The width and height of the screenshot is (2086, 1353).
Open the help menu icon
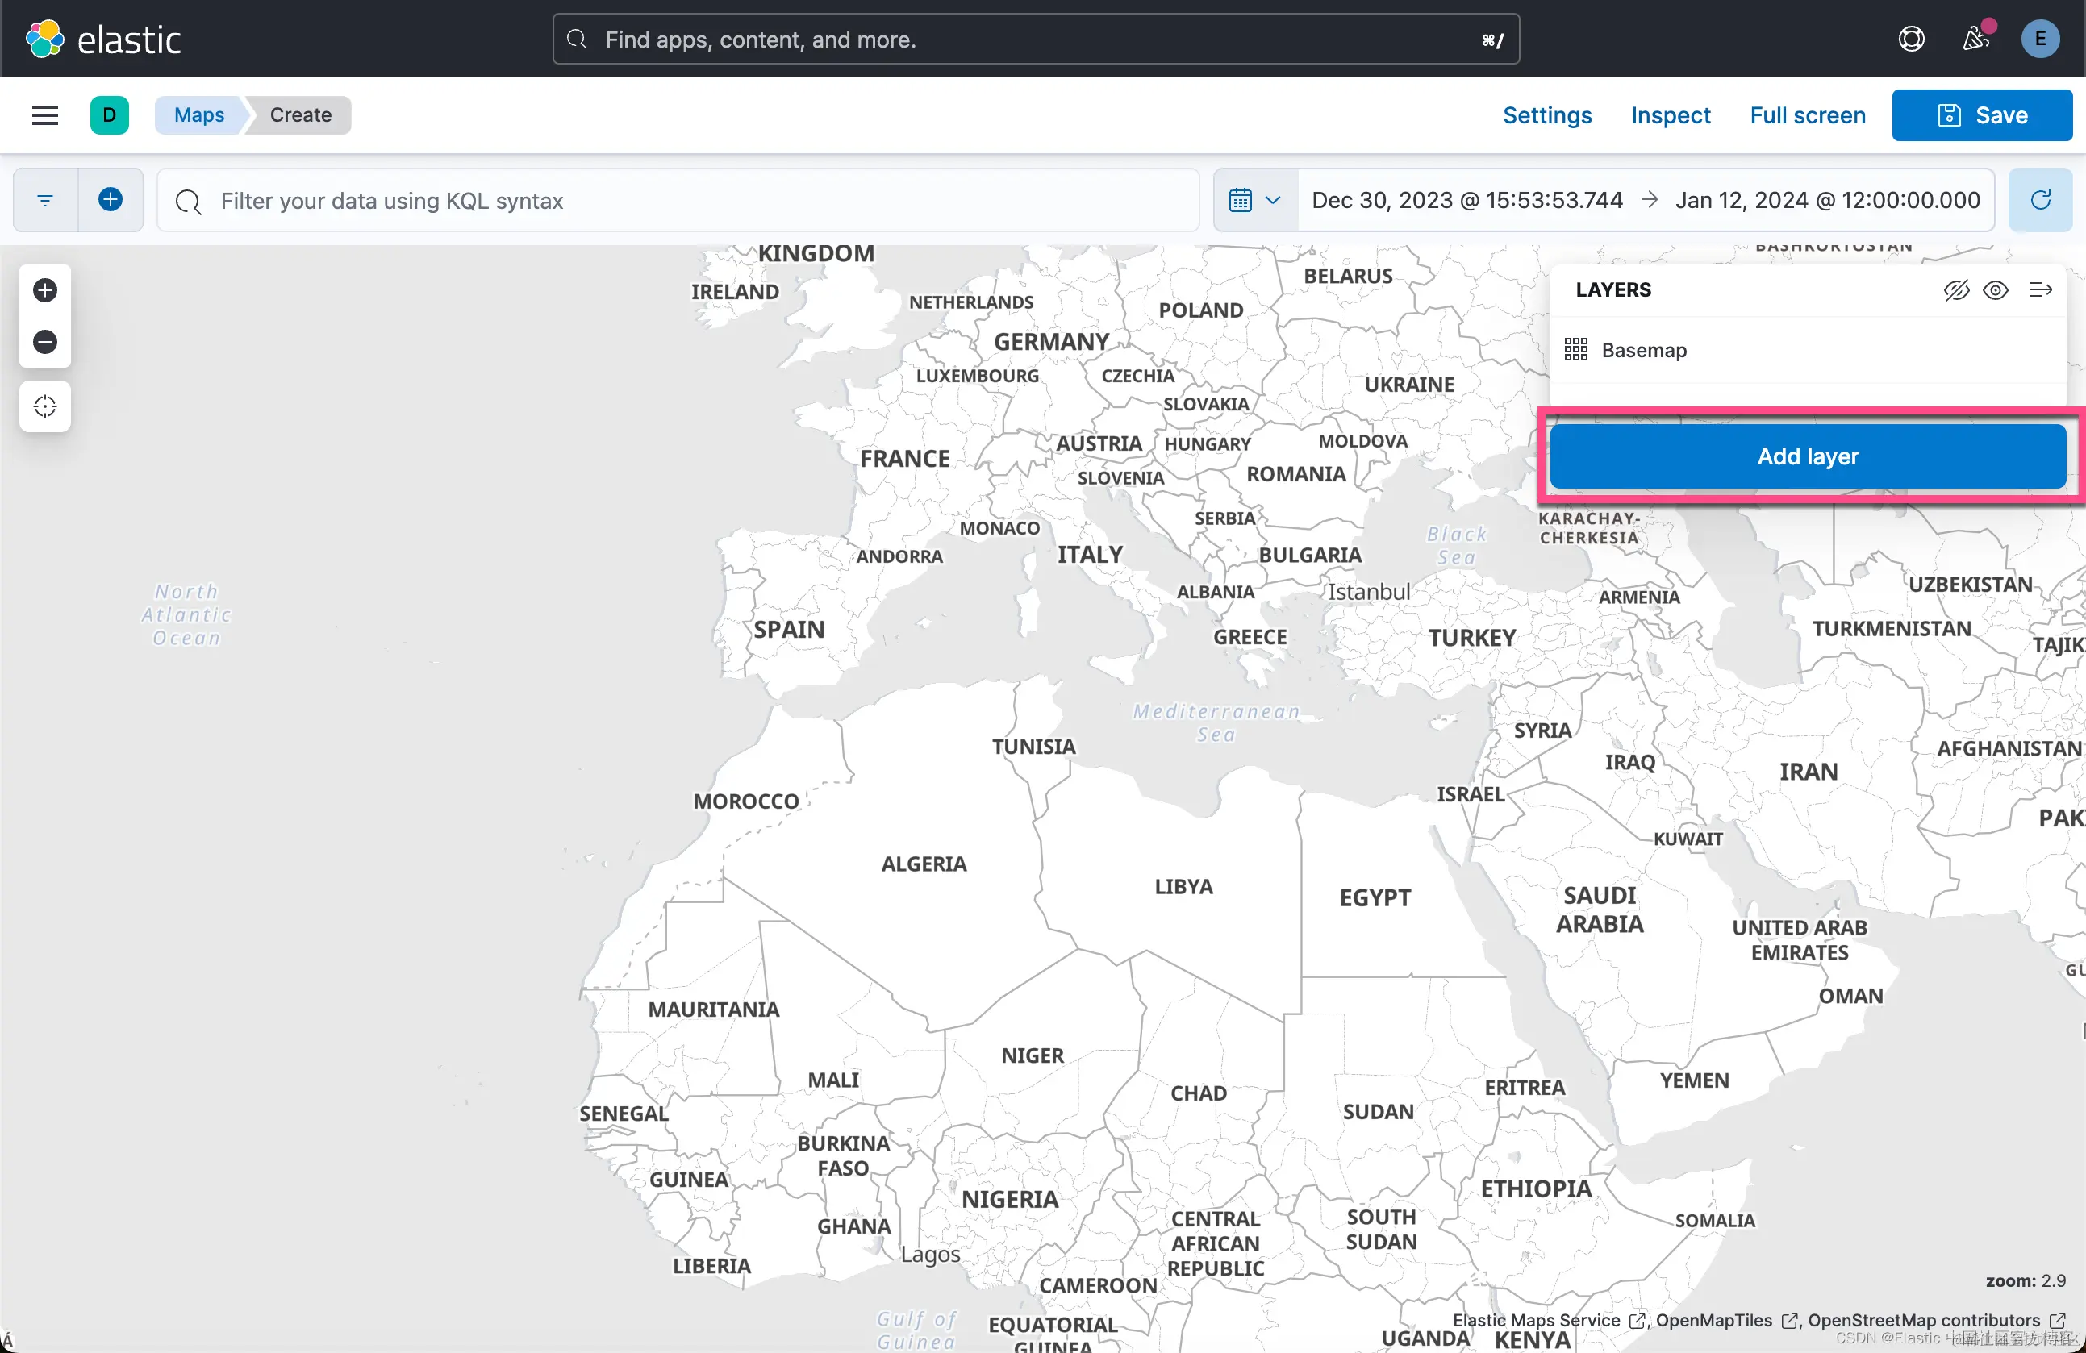pos(1911,40)
